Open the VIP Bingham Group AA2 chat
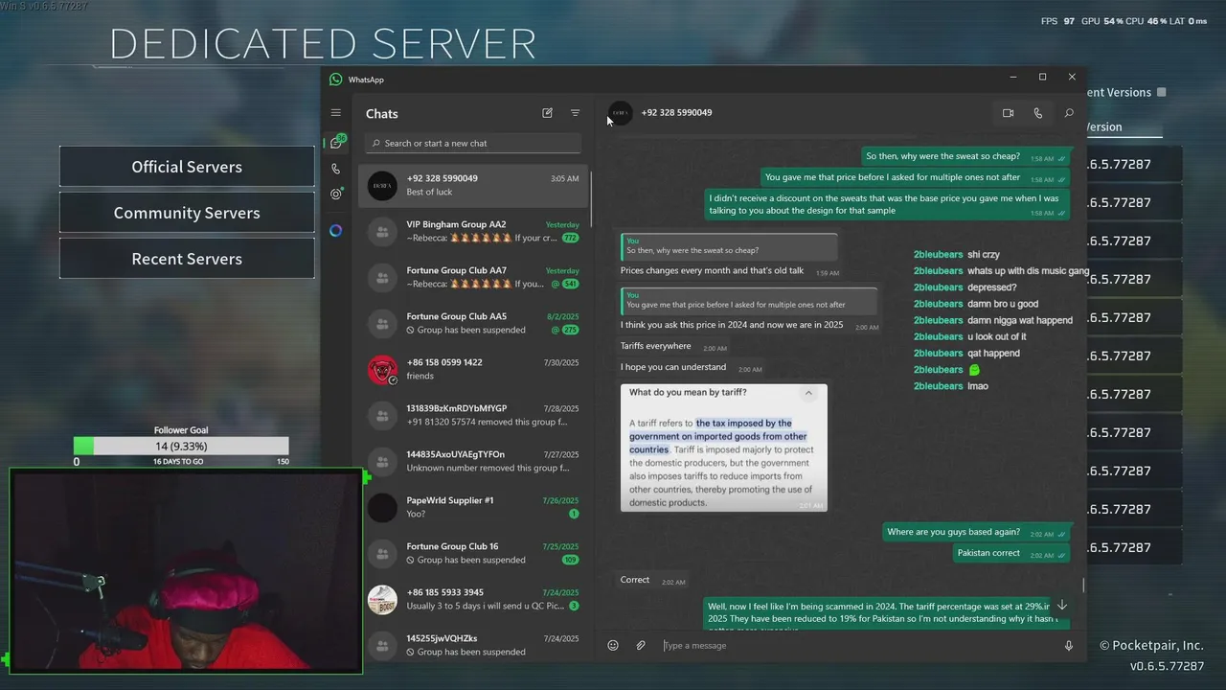The image size is (1226, 690). (x=473, y=231)
